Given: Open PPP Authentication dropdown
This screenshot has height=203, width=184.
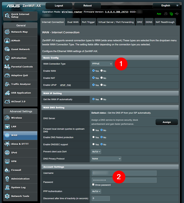Looking at the screenshot, I should pos(96,191).
